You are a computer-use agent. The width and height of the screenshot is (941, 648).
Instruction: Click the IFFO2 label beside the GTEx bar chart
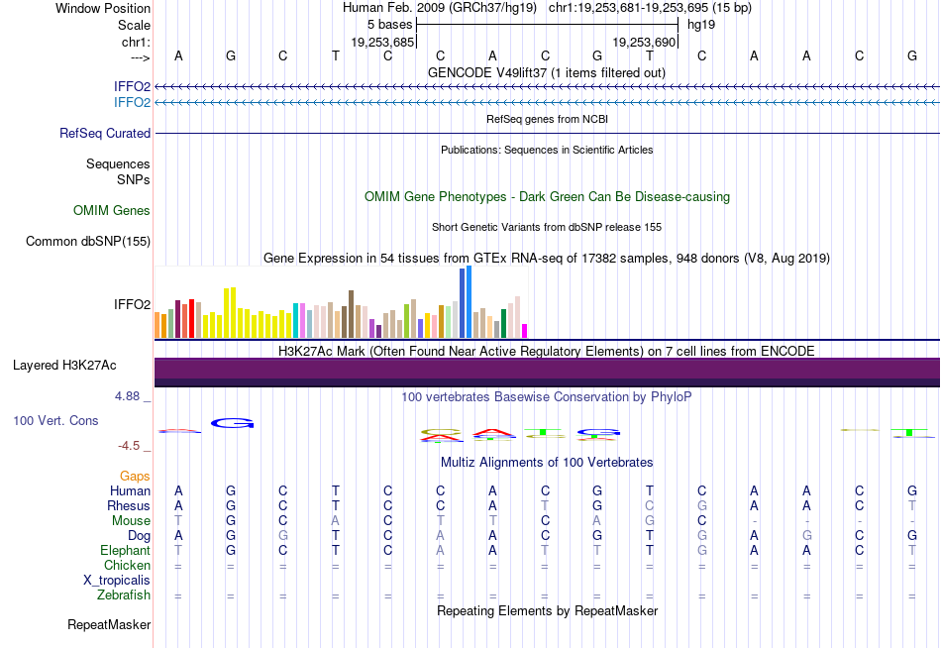[x=132, y=304]
